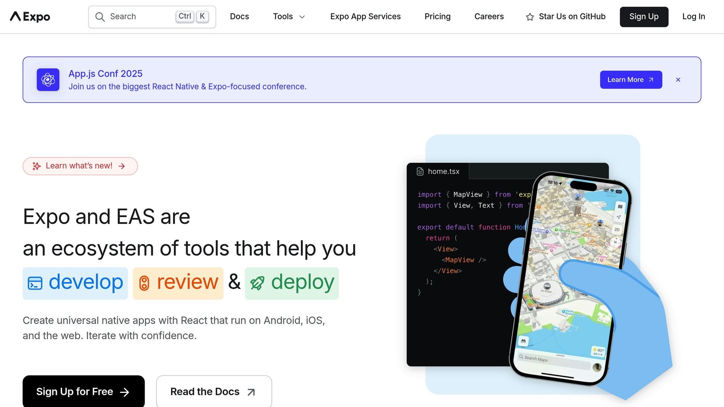Click the Learn what's new! pill
This screenshot has height=407, width=724.
pos(80,166)
